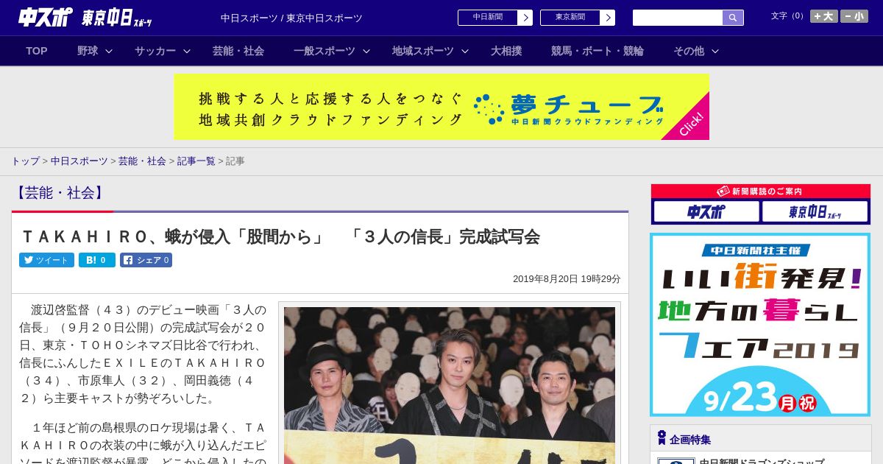Go to TOP in navigation bar

[x=37, y=51]
